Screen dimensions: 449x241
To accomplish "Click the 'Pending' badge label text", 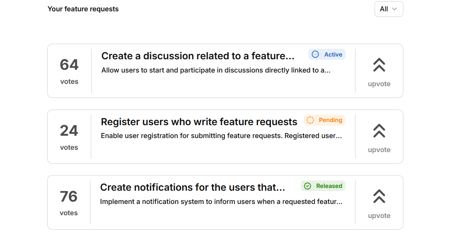I will tap(331, 120).
